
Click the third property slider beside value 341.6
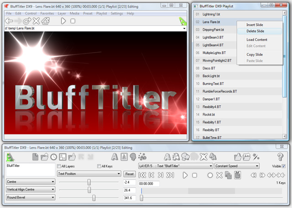pos(94,198)
